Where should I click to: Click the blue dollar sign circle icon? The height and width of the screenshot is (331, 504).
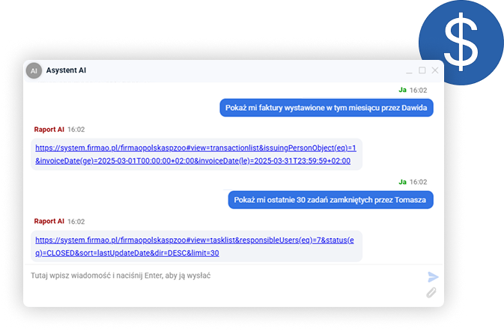point(461,42)
